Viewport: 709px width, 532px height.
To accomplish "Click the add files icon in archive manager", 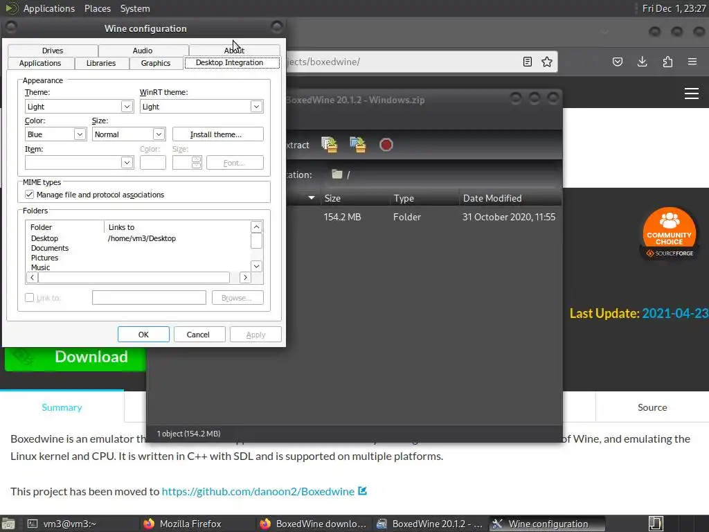I will click(x=329, y=144).
